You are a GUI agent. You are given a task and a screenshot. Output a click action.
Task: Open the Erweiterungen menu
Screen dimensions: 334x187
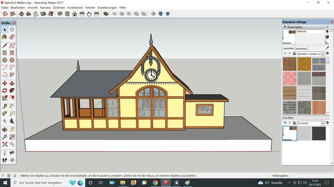(x=107, y=8)
